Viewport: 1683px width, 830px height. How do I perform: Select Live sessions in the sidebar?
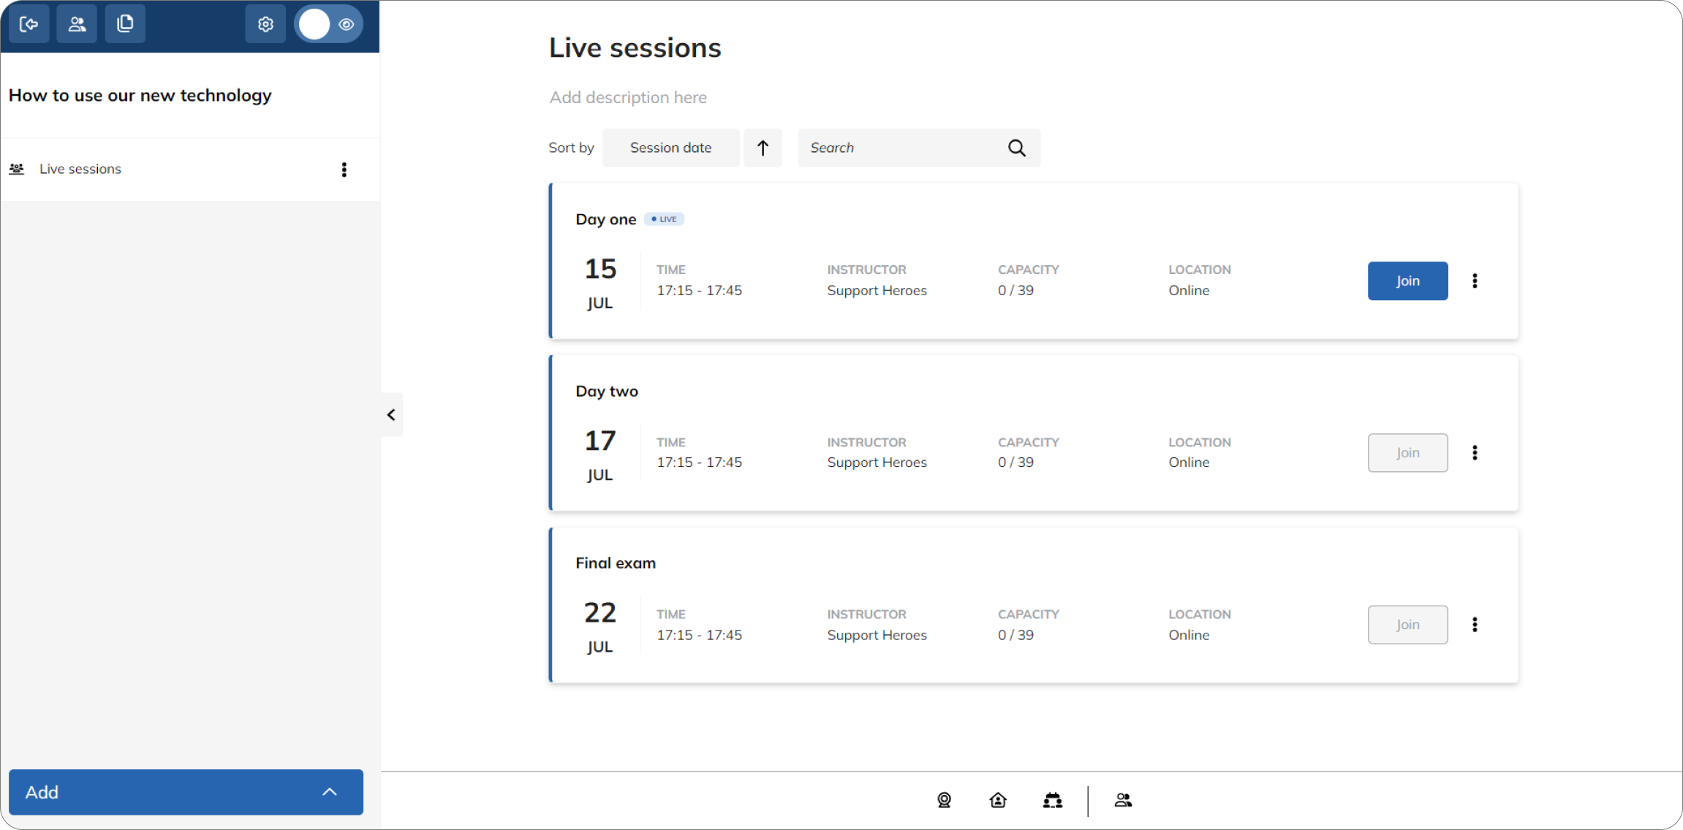(x=80, y=169)
